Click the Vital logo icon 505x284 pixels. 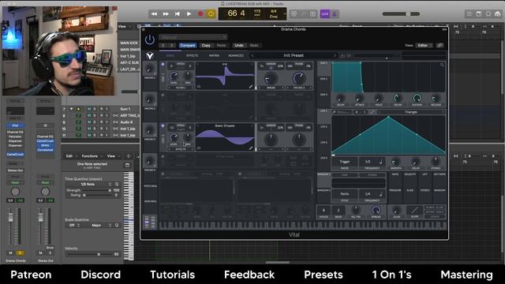click(150, 56)
